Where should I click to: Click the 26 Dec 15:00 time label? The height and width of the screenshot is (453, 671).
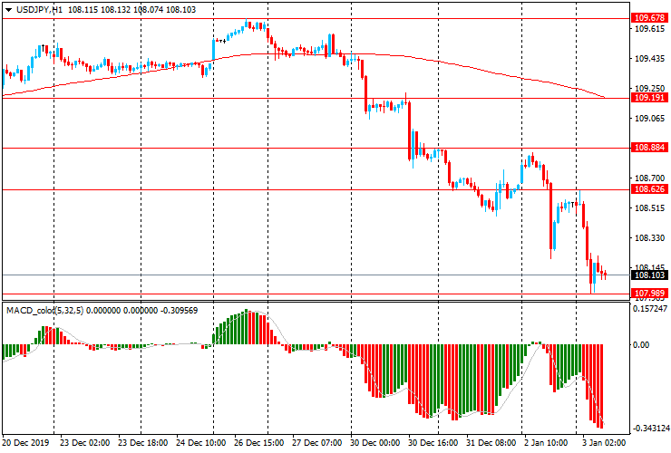pos(258,443)
